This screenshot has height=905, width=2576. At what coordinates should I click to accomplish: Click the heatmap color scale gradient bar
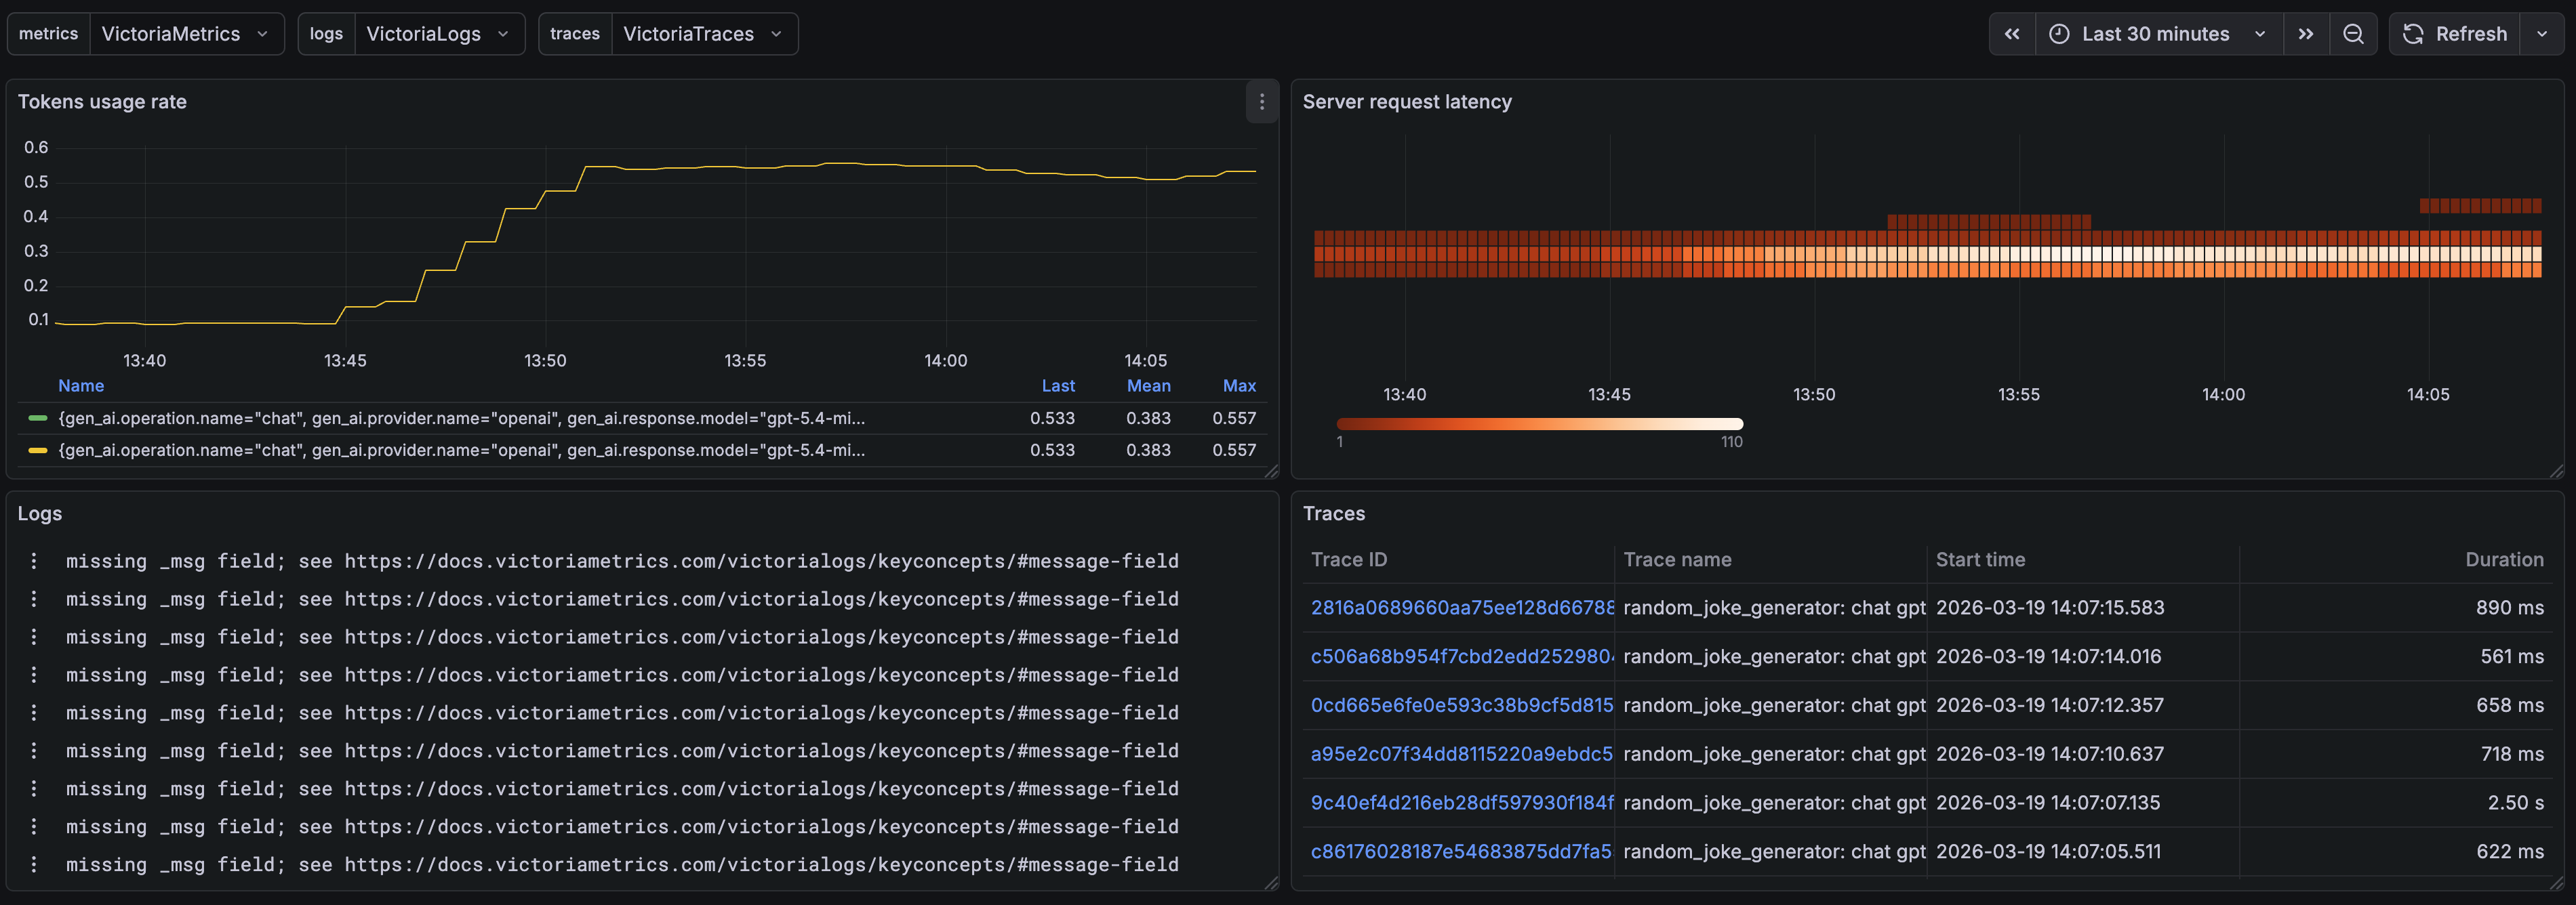coord(1539,423)
